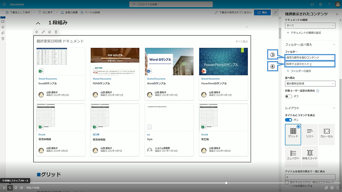Click 下書きとして保存 in command bar
342x192 pixels.
18,13
